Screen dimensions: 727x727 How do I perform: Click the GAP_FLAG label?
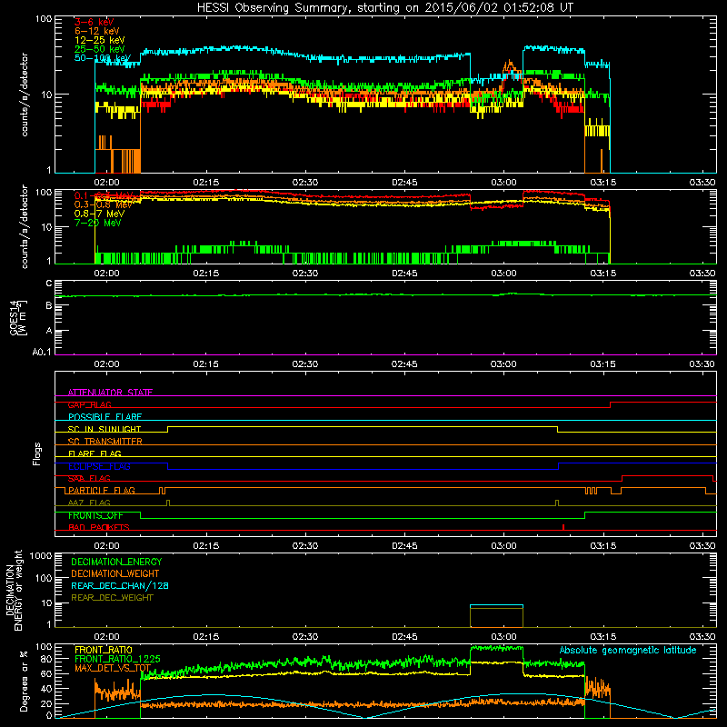pyautogui.click(x=89, y=404)
